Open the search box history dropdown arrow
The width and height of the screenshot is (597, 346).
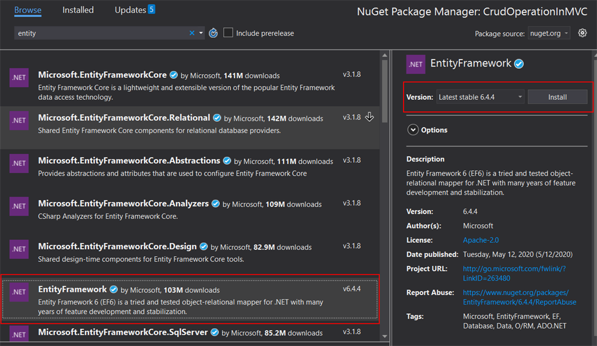[201, 33]
